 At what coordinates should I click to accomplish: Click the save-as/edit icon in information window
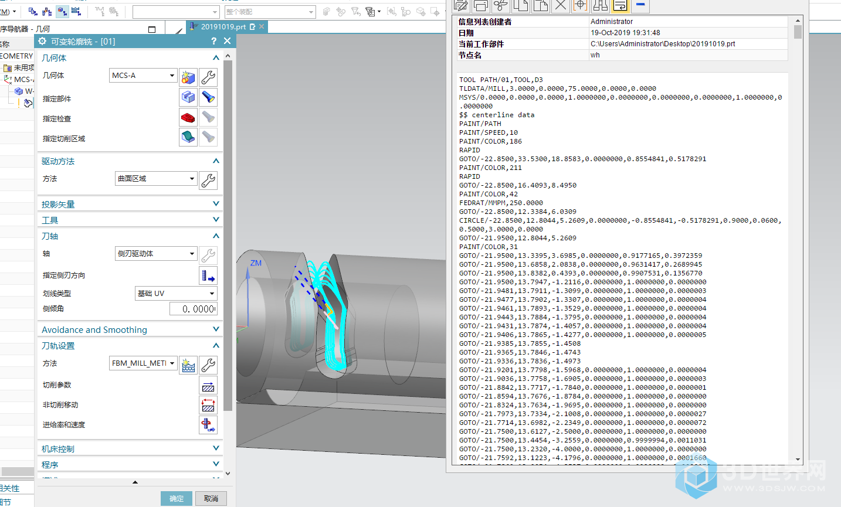pos(461,5)
